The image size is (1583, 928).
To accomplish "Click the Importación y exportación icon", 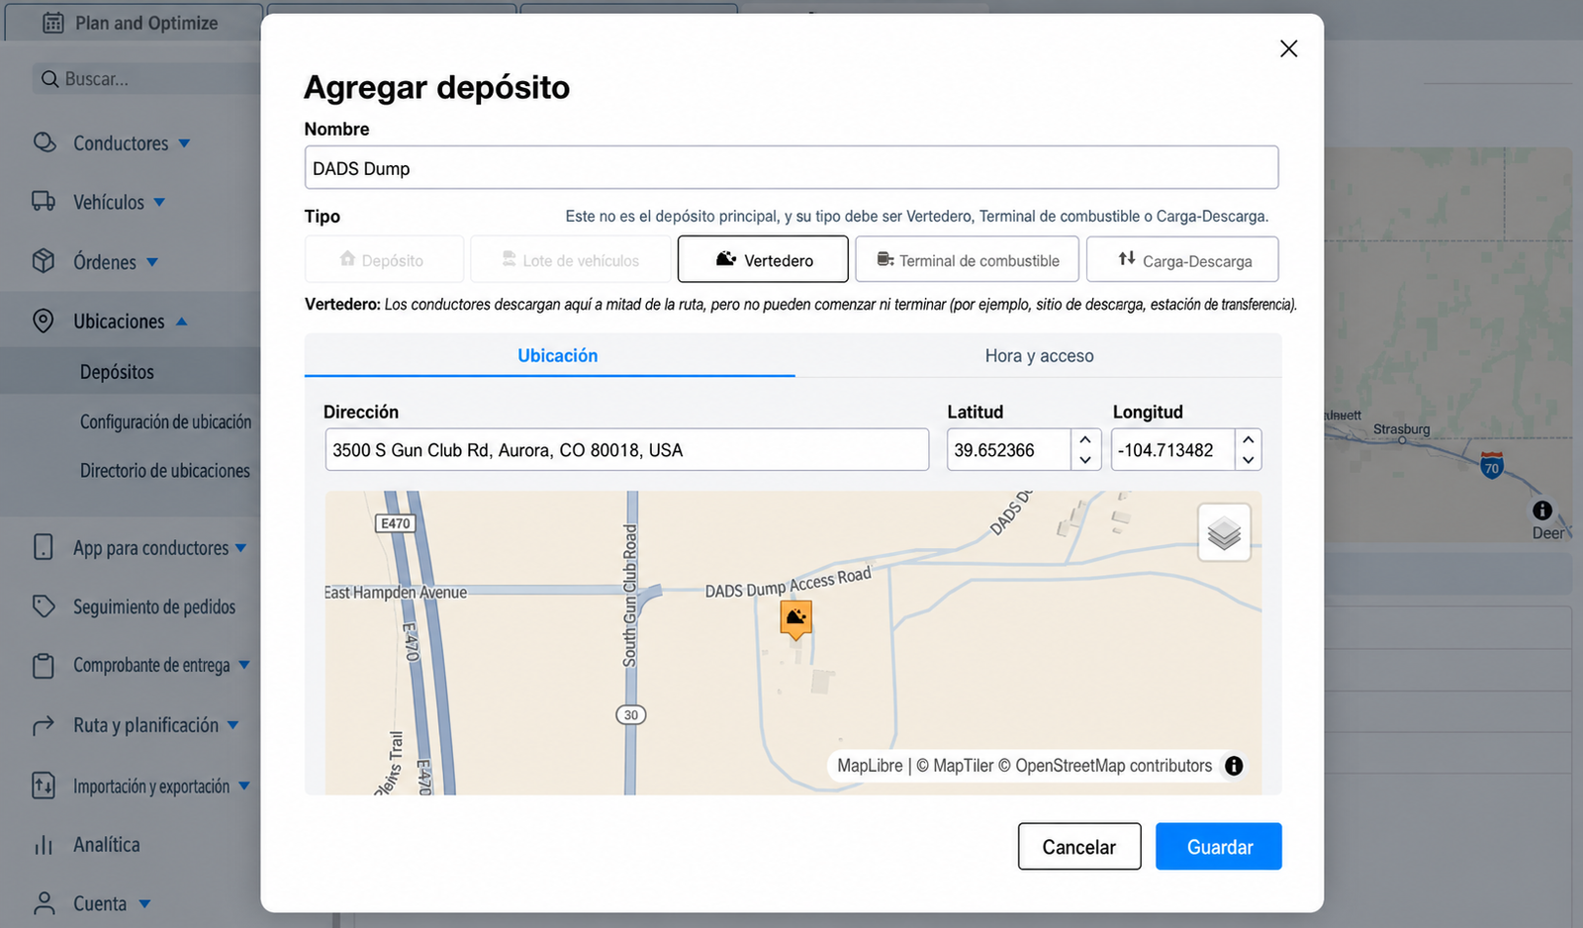I will click(44, 786).
